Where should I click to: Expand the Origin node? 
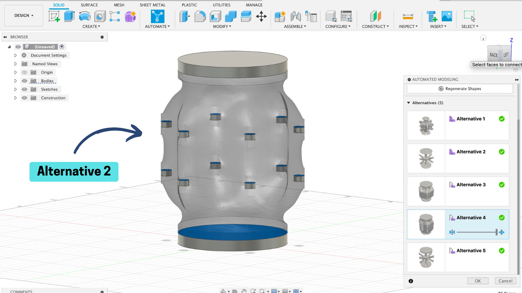pos(16,72)
